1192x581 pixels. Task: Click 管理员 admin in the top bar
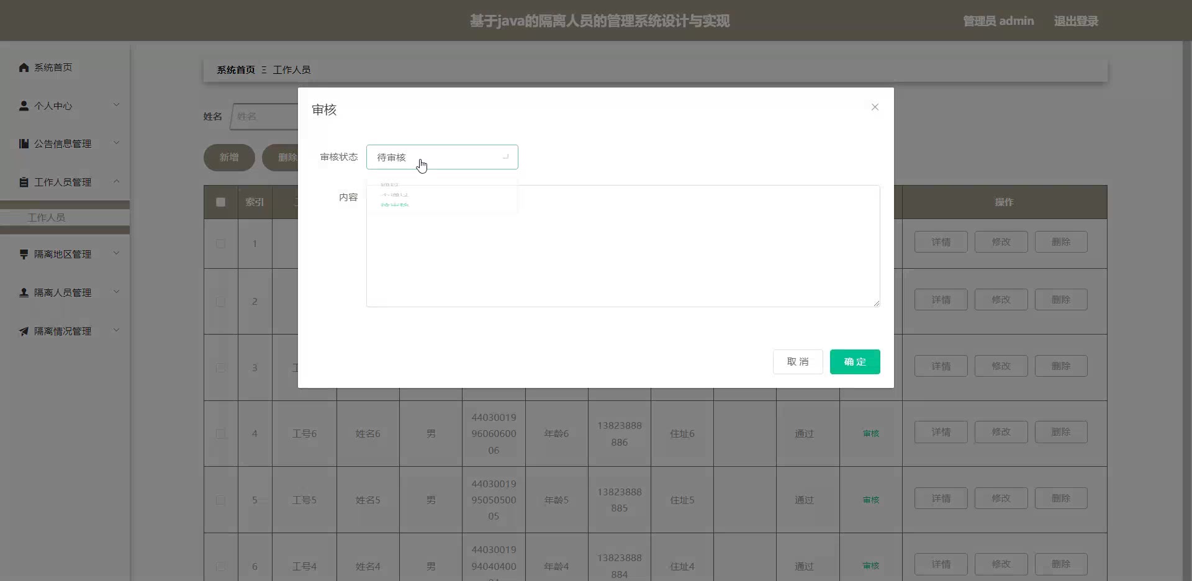[x=998, y=21]
